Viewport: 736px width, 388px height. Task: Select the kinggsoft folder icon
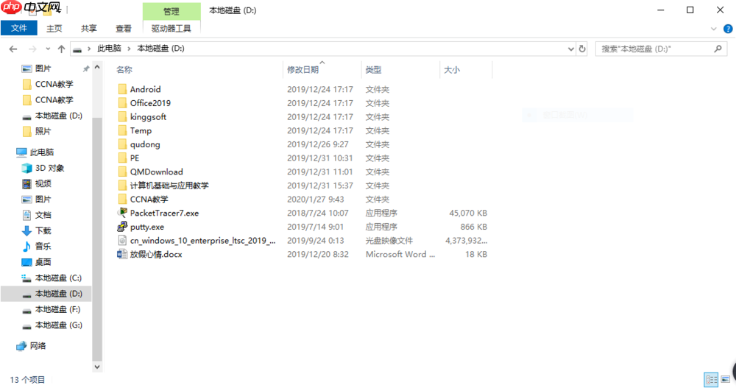click(x=122, y=116)
